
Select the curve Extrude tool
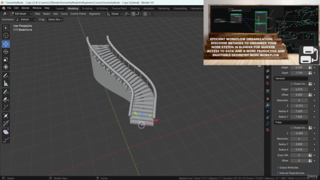tap(5, 107)
